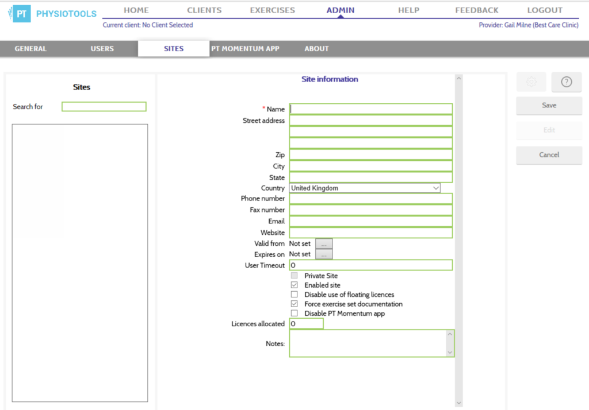This screenshot has height=410, width=589.
Task: Click the Zip input field
Action: click(371, 154)
